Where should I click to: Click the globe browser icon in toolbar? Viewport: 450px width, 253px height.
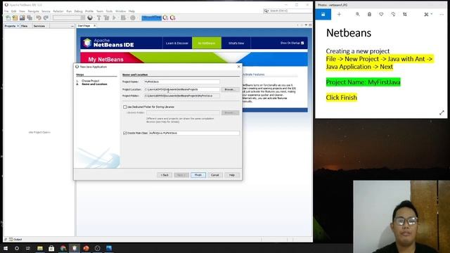click(x=90, y=18)
